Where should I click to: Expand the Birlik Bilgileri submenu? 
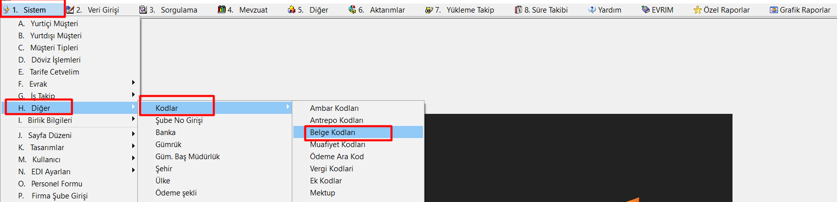133,119
